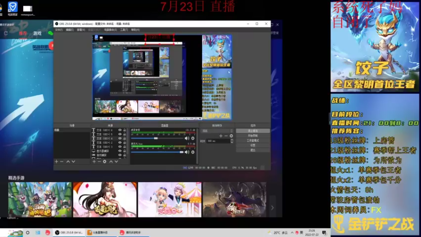The width and height of the screenshot is (421, 237).
Task: Click the 停止推流 stop streaming button
Action: (x=253, y=131)
